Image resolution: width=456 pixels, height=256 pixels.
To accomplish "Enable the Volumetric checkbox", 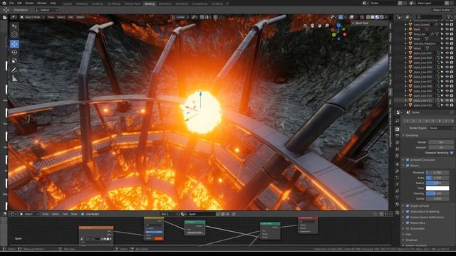I will 408,229.
